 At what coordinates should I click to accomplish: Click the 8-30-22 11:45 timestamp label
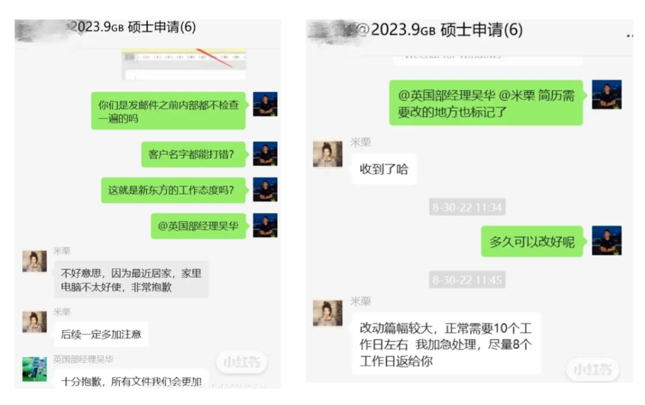pyautogui.click(x=467, y=280)
